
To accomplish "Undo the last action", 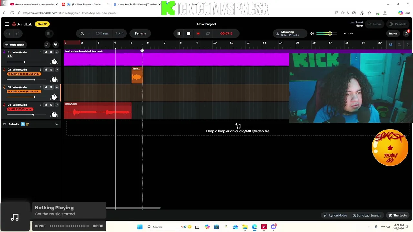I will 8,34.
